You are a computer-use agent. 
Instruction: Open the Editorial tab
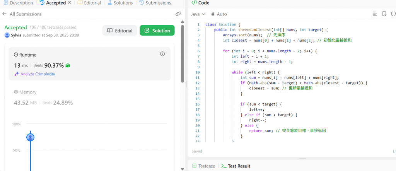(89, 3)
